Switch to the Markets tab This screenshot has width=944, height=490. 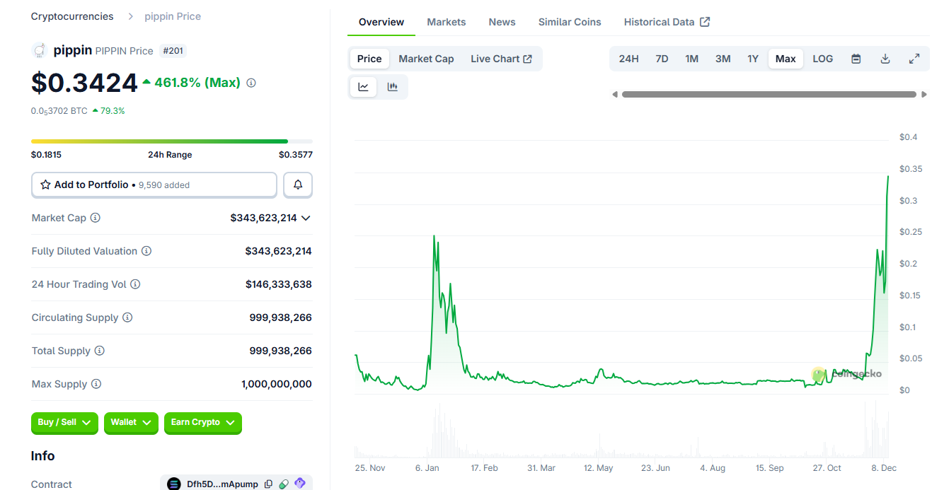pyautogui.click(x=446, y=22)
